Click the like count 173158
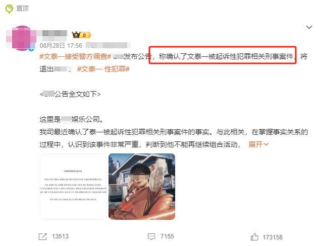The width and height of the screenshot is (319, 246). pyautogui.click(x=273, y=237)
